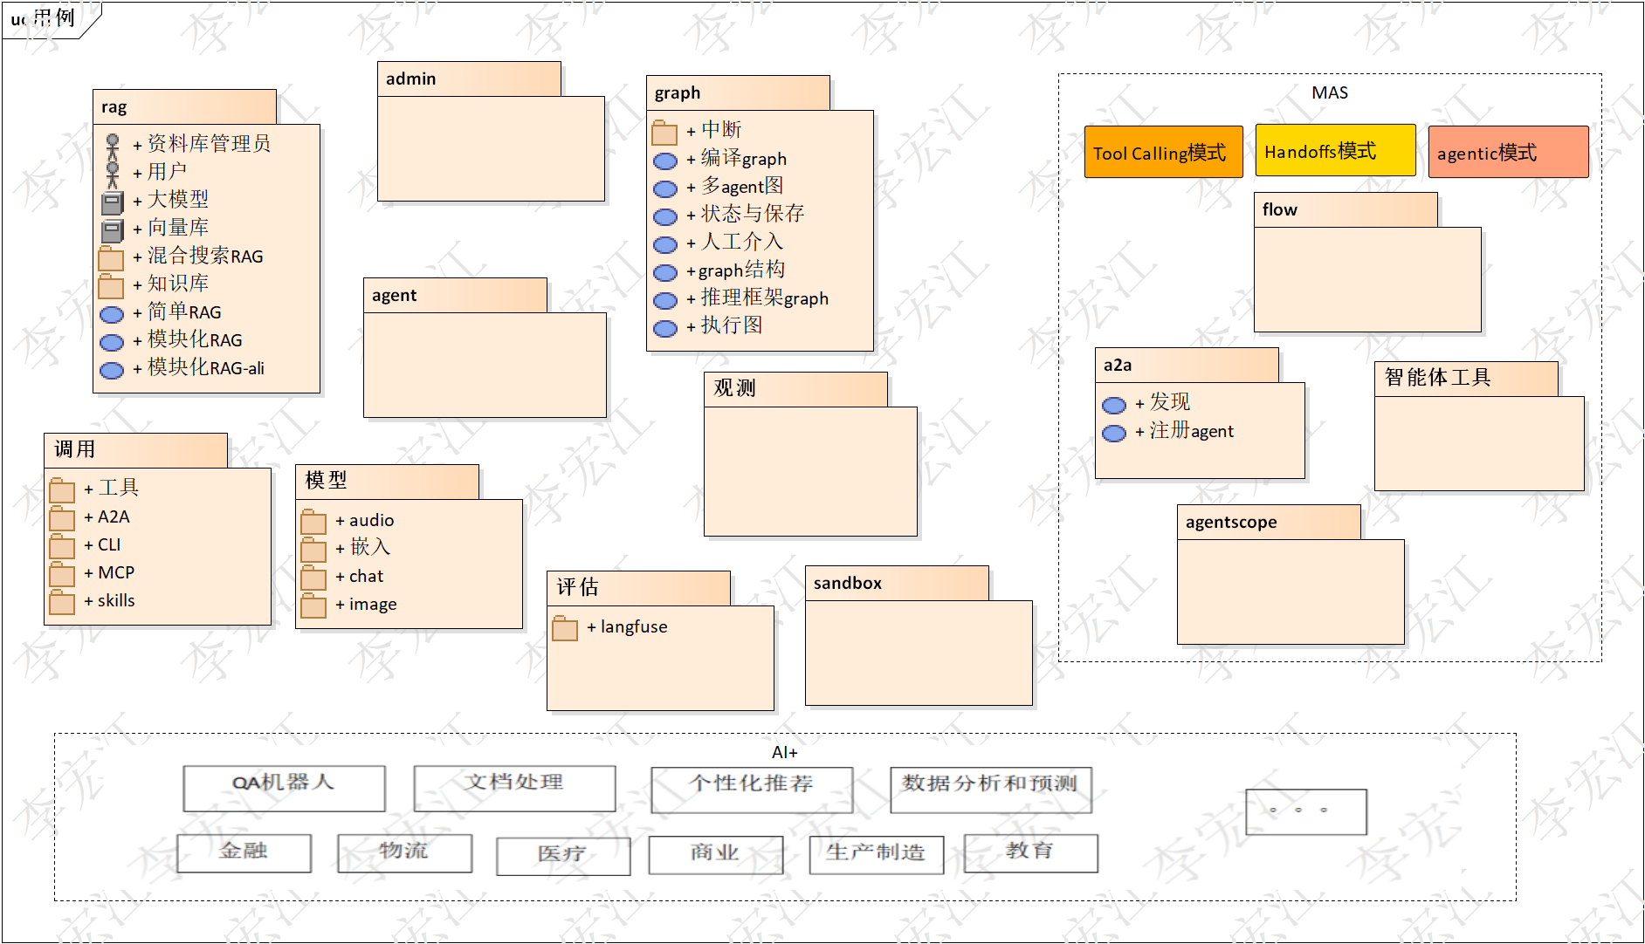The height and width of the screenshot is (944, 1645).
Task: Click the QA机器人 box
Action: [x=284, y=788]
